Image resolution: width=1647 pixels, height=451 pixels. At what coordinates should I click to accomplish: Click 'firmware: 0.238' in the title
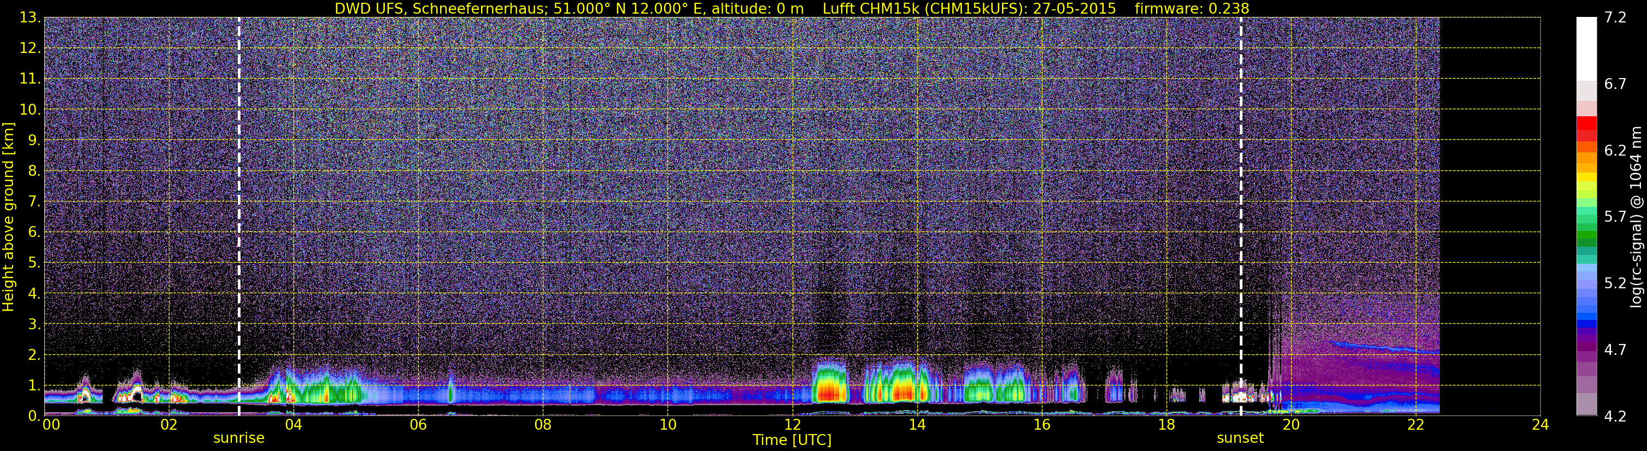point(1192,8)
